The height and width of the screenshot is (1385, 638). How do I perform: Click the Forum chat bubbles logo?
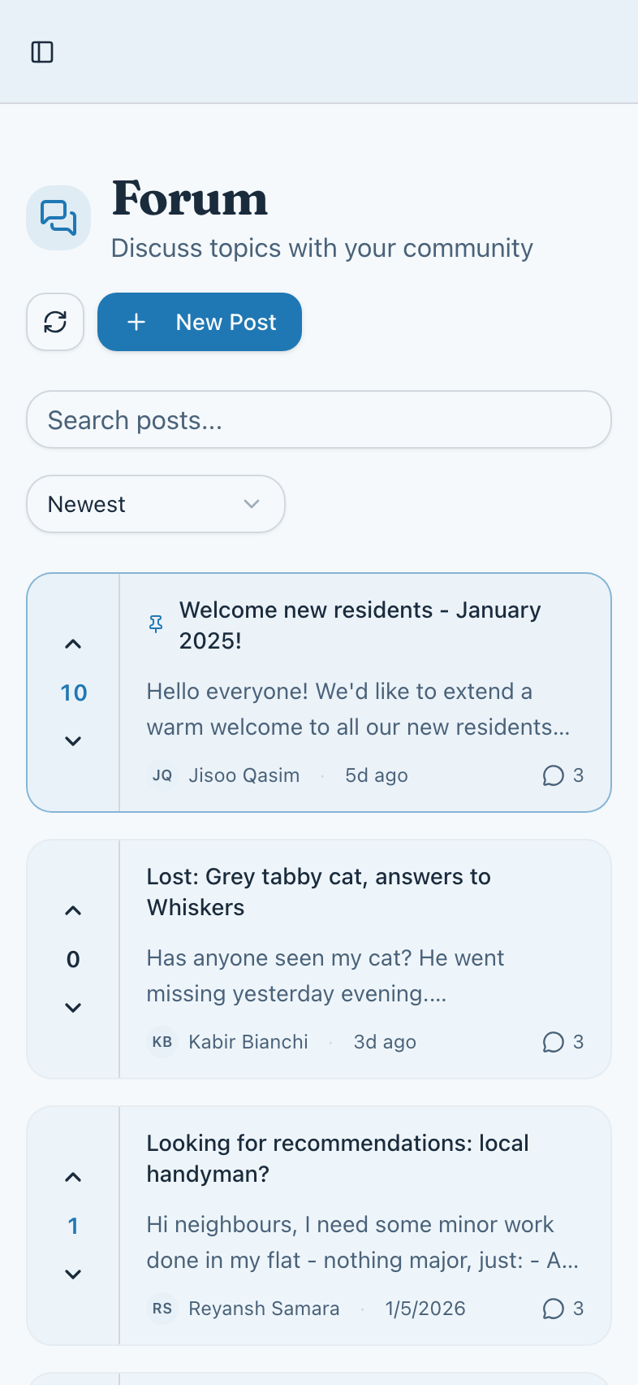tap(58, 218)
